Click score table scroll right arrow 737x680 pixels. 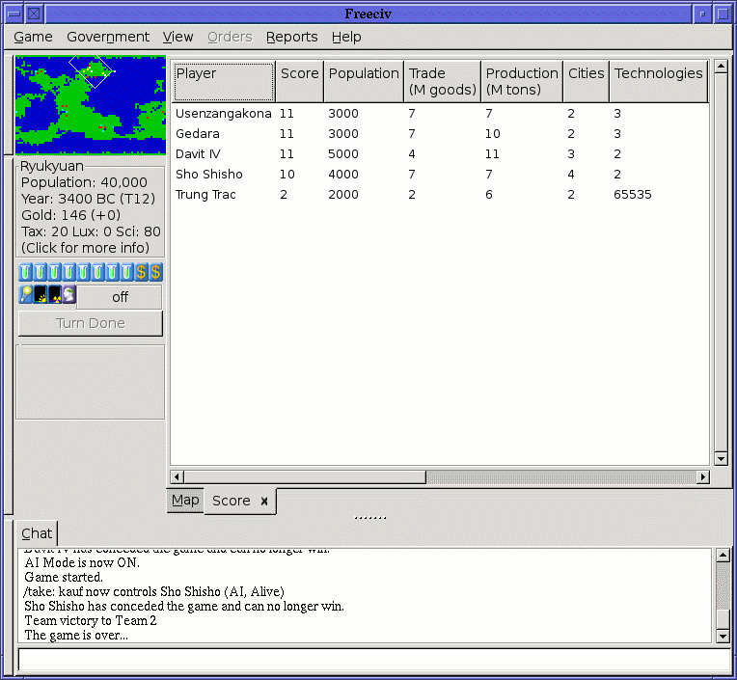click(702, 477)
